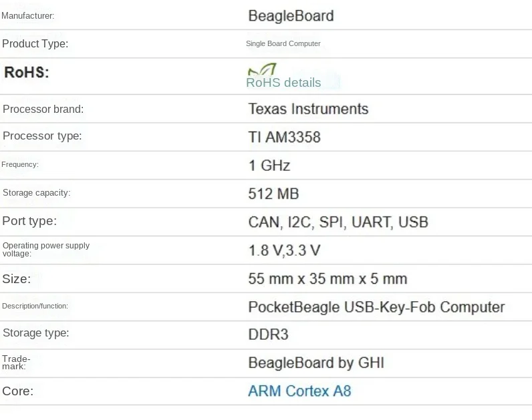Click the Manufacturer: label

click(x=28, y=15)
